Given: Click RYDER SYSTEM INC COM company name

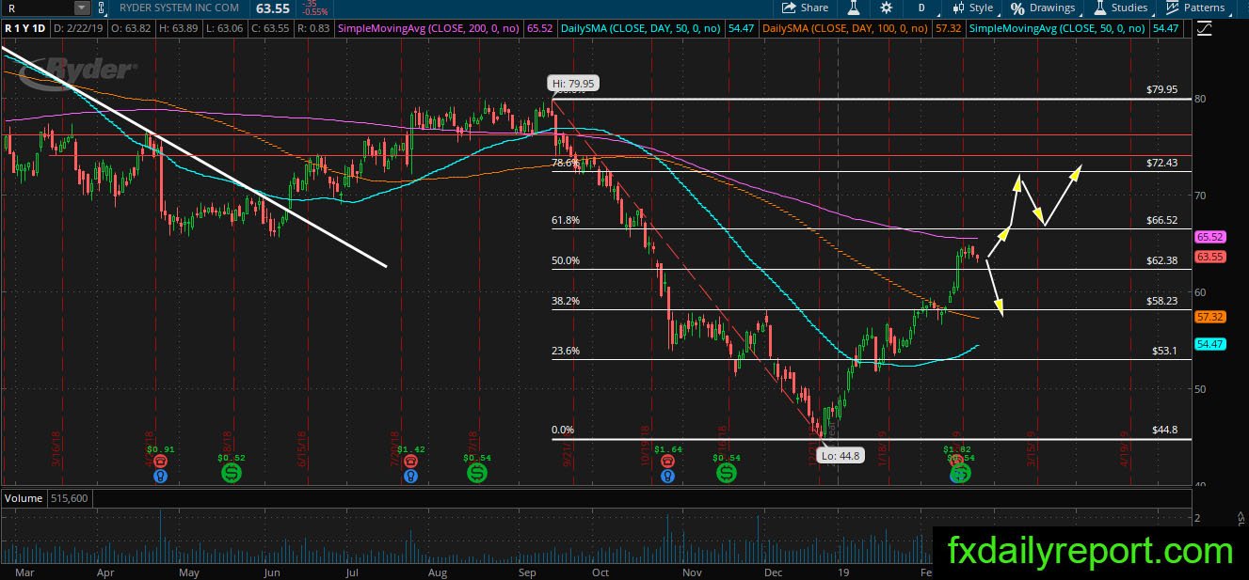Looking at the screenshot, I should click(178, 8).
